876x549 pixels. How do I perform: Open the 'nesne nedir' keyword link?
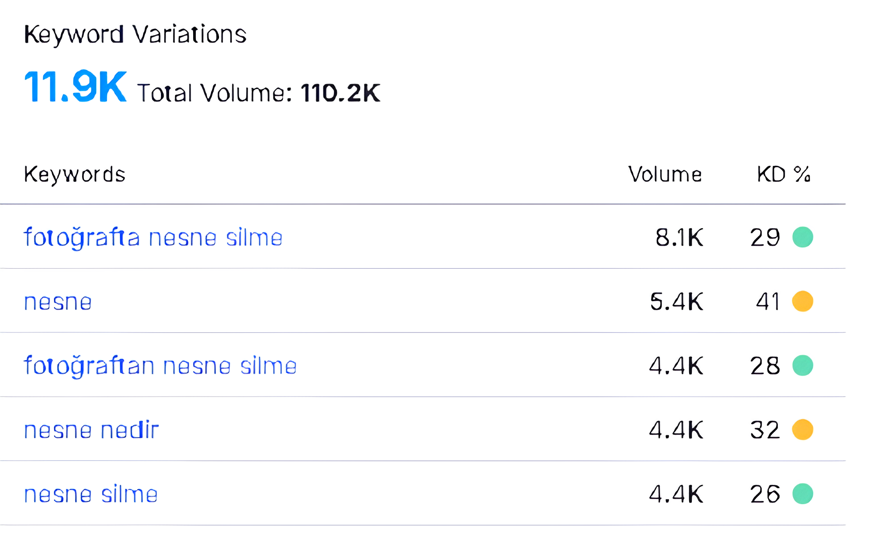91,430
